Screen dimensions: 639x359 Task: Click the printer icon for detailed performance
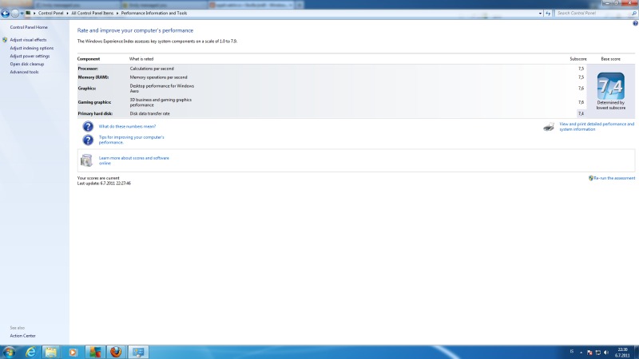pyautogui.click(x=549, y=126)
